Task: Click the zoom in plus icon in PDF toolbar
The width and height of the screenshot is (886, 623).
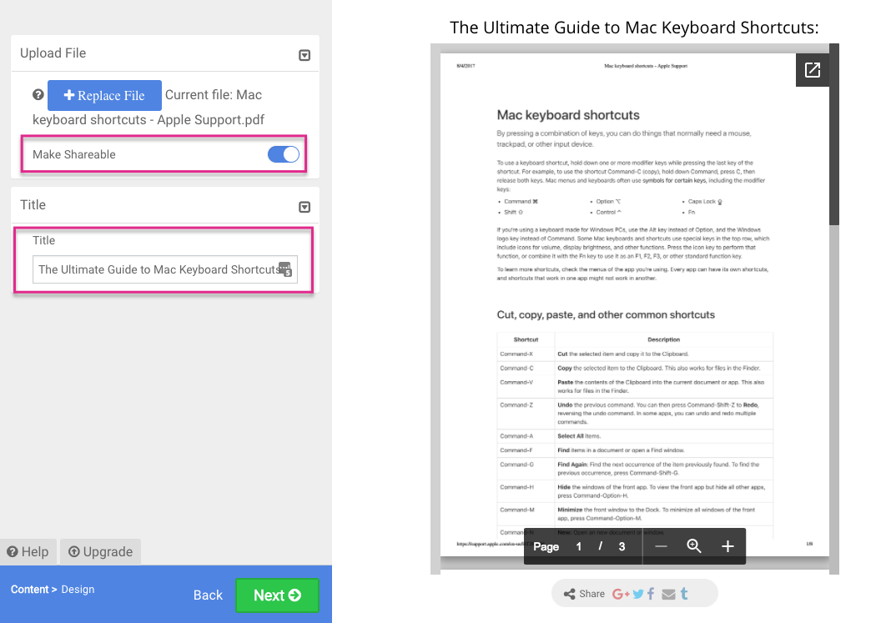Action: (727, 546)
